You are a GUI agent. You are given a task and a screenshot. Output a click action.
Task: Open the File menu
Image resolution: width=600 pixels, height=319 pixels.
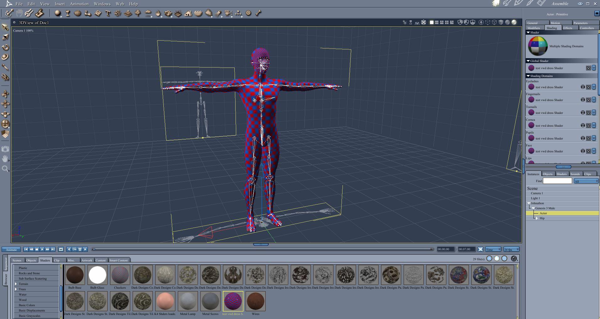(x=19, y=4)
